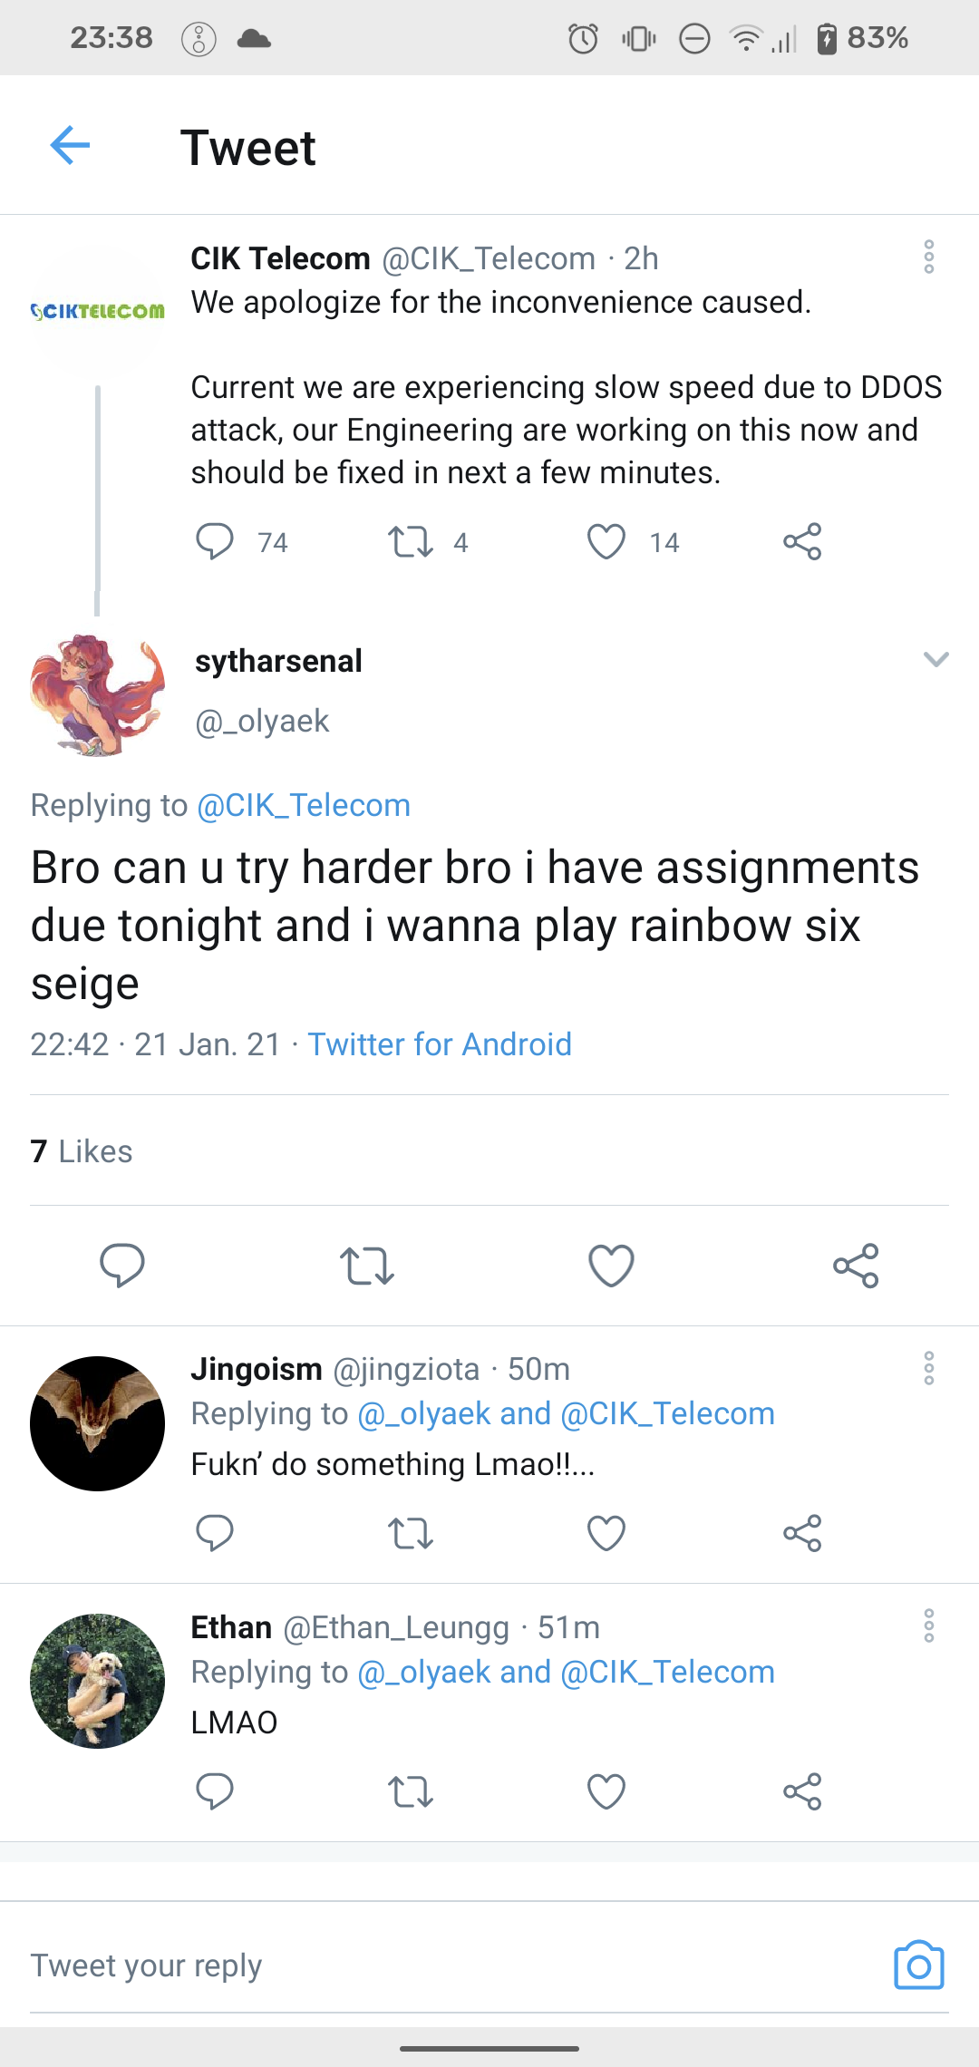Open overflow menu on CIK Telecom tweet
Image resolution: width=979 pixels, height=2067 pixels.
click(928, 257)
